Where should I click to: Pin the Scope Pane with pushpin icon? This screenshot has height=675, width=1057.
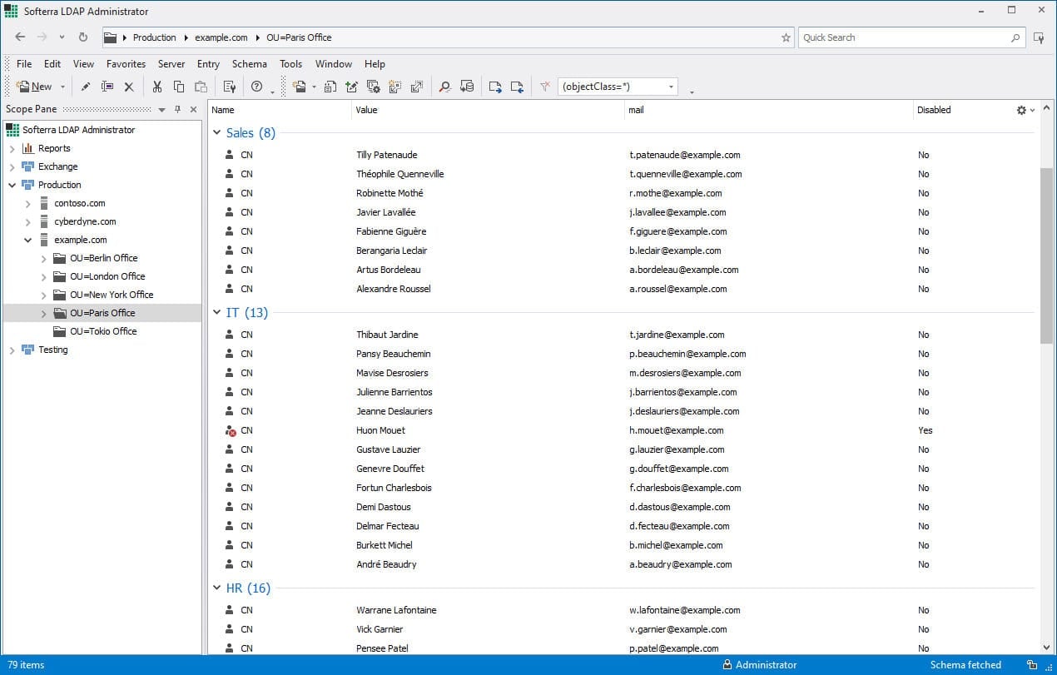pos(177,110)
